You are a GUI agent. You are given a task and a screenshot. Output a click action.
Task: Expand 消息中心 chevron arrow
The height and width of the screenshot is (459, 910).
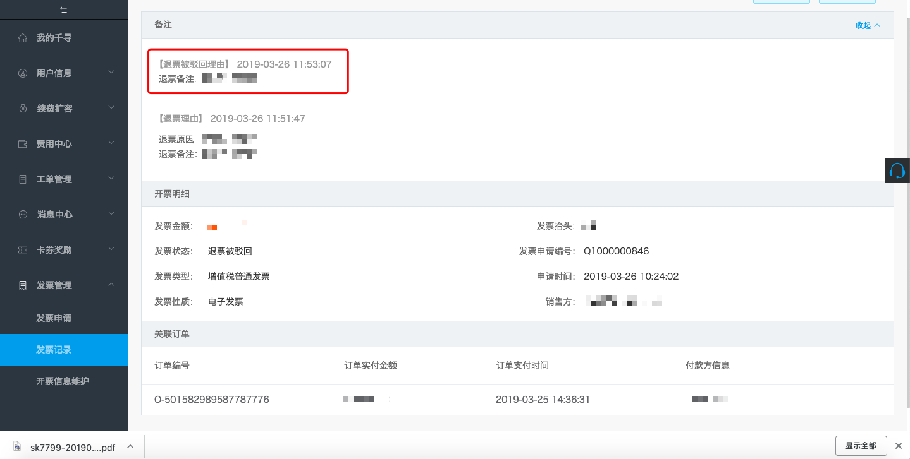[111, 214]
